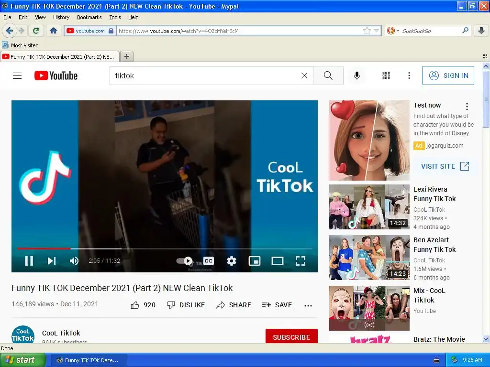
Task: Open YouTube settings three-dot menu
Action: (409, 76)
